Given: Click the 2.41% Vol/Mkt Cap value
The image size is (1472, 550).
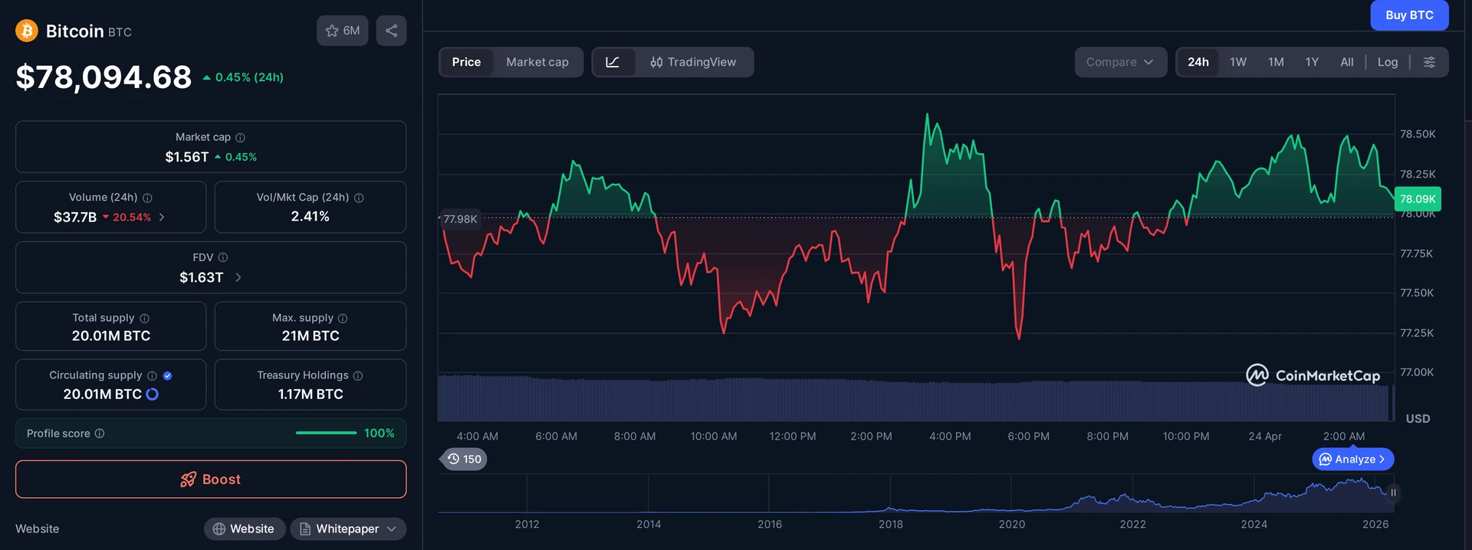Looking at the screenshot, I should pyautogui.click(x=310, y=217).
